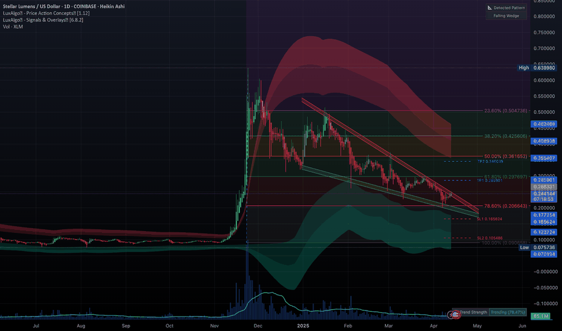The height and width of the screenshot is (331, 562).
Task: Click the 0.265331 gray price tag
Action: [544, 187]
